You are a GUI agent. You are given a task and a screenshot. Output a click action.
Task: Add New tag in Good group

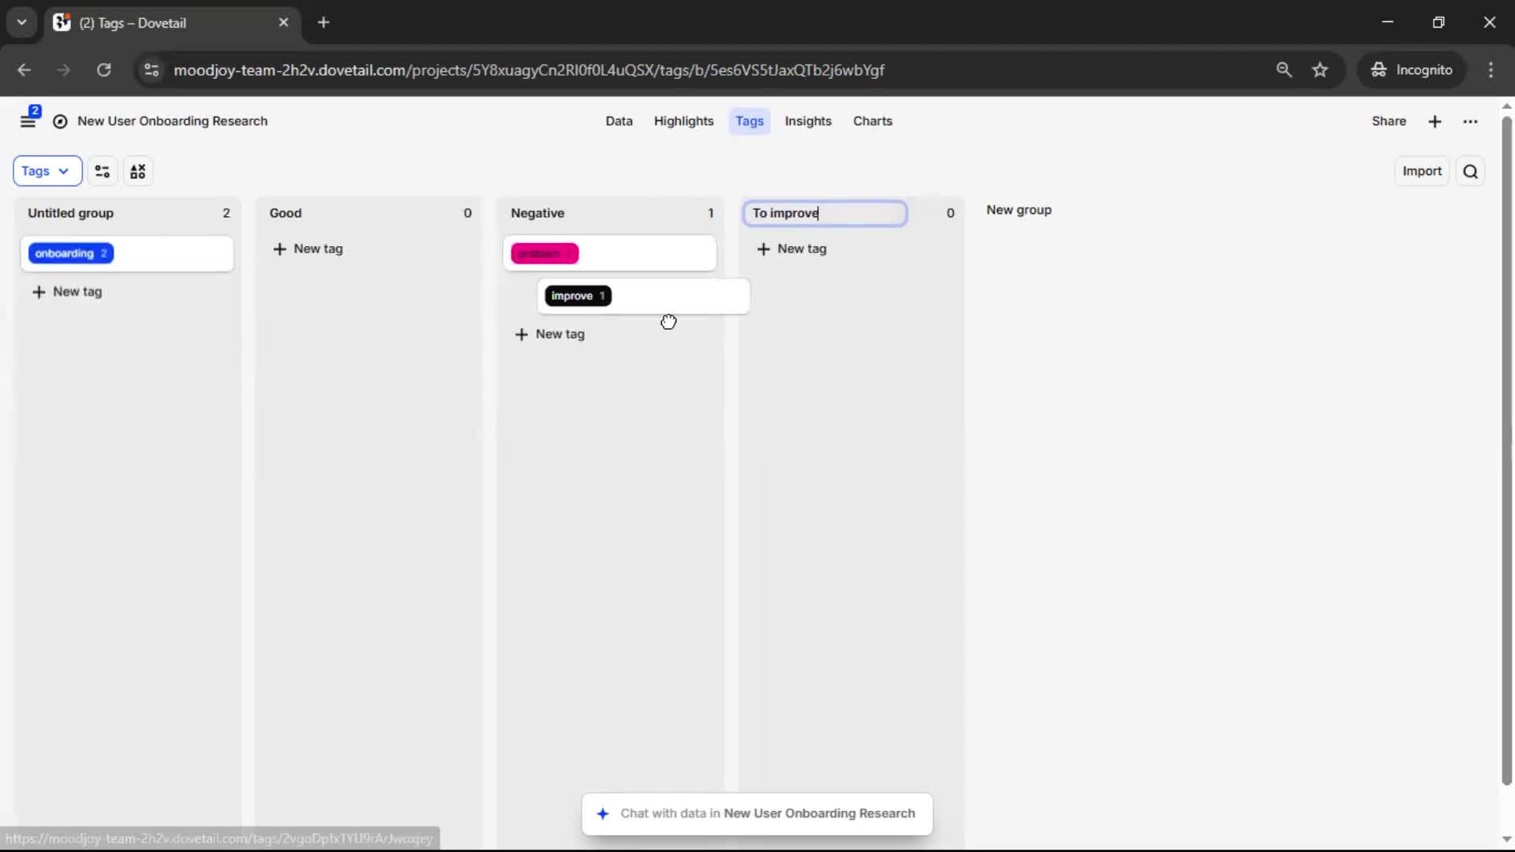coord(309,249)
